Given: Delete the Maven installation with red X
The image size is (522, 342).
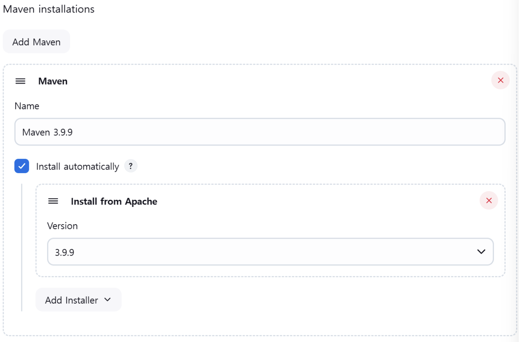Looking at the screenshot, I should point(500,80).
